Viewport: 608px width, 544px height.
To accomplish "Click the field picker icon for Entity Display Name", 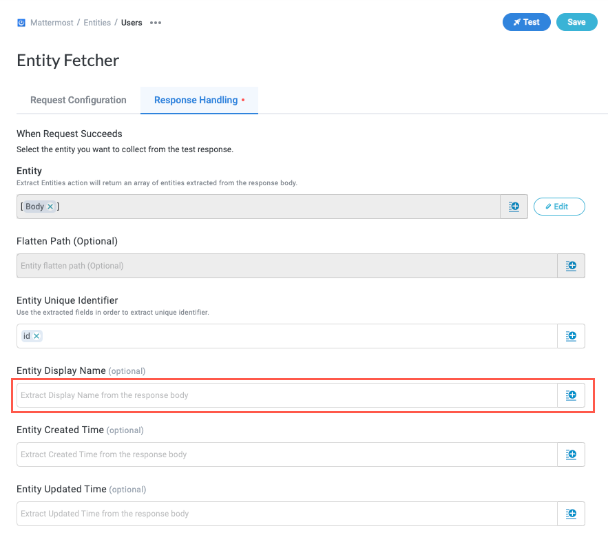I will (571, 395).
